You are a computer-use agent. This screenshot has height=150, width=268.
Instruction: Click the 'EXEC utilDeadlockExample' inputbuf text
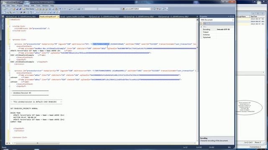point(22,62)
